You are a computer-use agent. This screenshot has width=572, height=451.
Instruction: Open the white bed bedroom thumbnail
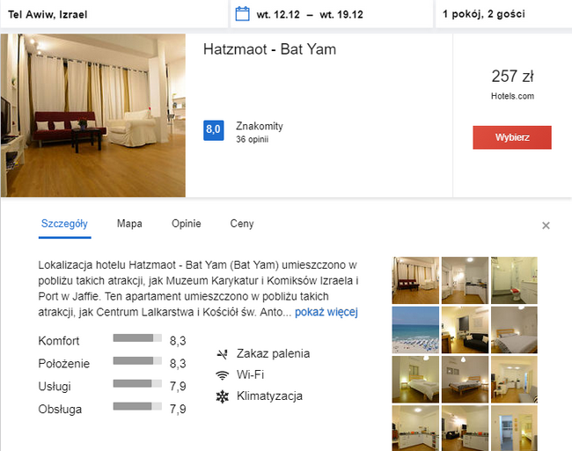click(415, 380)
